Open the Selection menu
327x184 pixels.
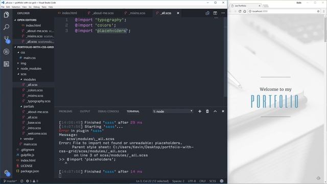16,7
